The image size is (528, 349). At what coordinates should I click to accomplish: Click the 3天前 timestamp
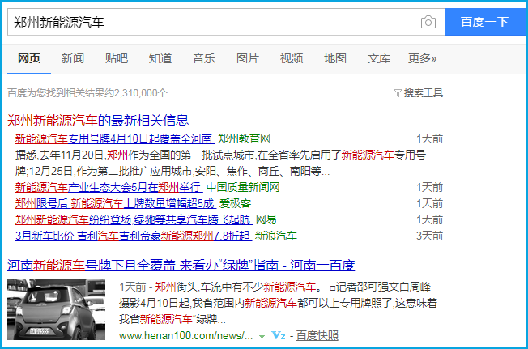(429, 236)
